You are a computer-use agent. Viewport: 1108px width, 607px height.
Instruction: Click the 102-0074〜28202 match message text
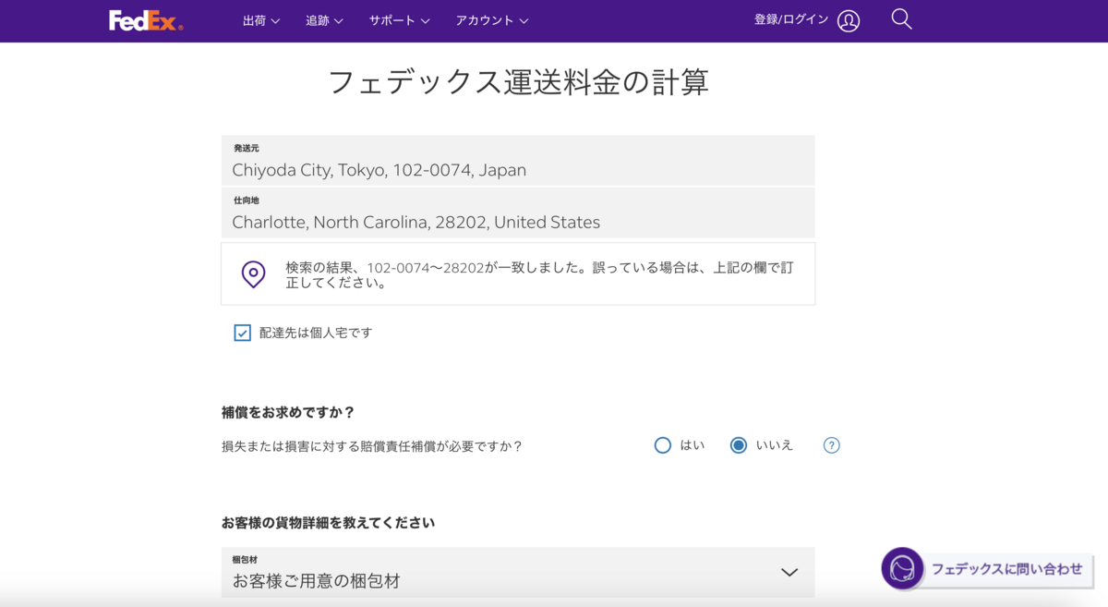(x=539, y=274)
